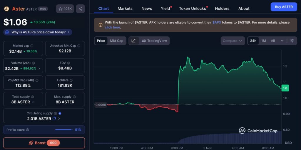
Task: Open the Yield tab
Action: [165, 8]
